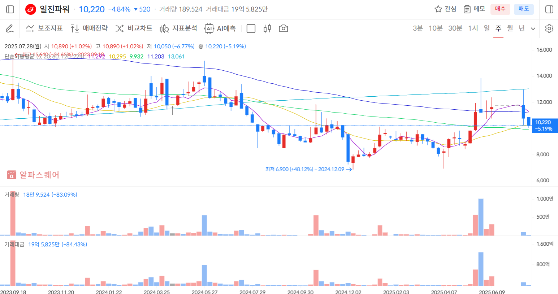
Task: Click the 메모 notepad icon
Action: [x=467, y=9]
